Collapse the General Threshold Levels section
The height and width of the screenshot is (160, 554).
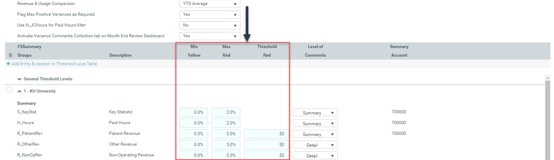tap(19, 79)
